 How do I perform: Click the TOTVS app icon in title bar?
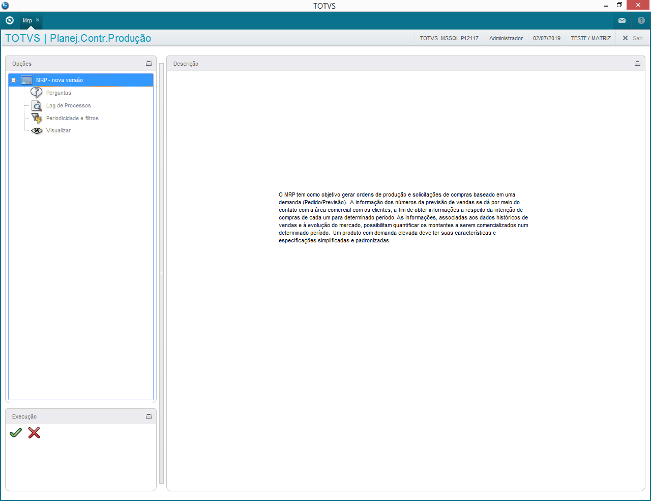coord(5,6)
